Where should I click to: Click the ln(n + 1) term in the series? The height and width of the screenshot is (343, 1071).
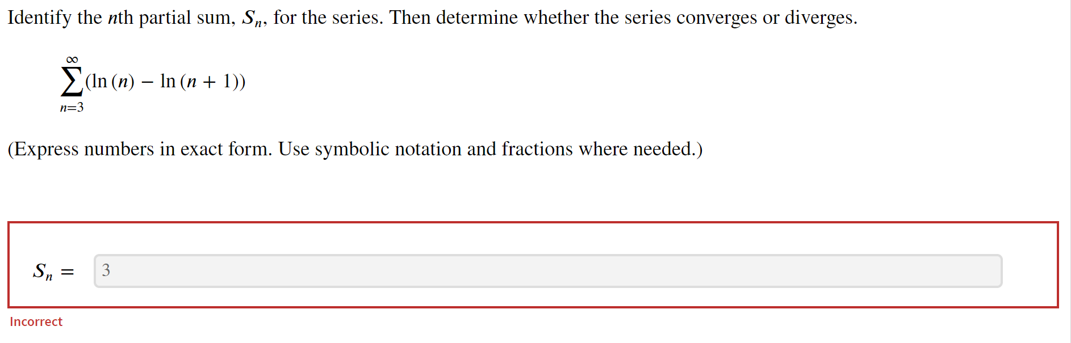[200, 82]
